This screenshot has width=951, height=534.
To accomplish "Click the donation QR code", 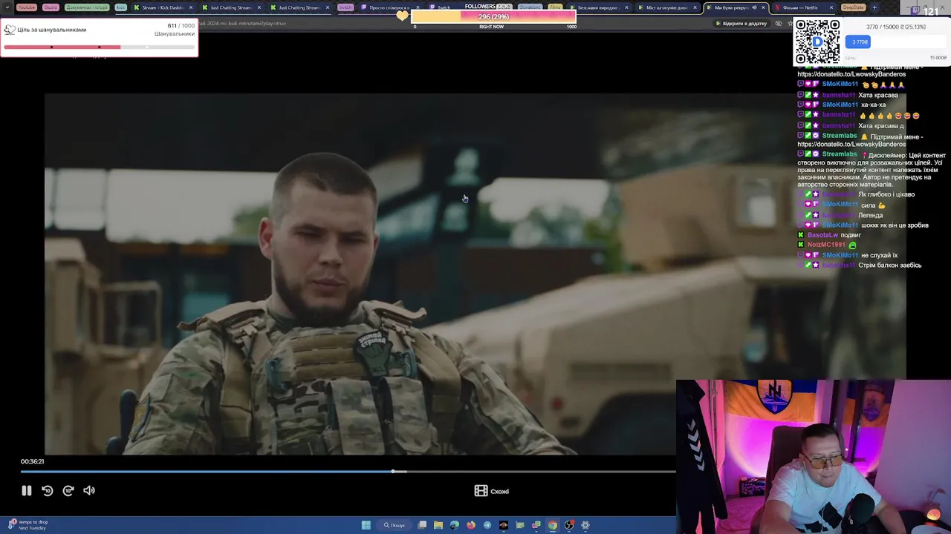I will click(817, 42).
